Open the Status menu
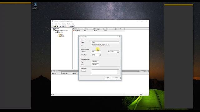The width and height of the screenshot is (200, 112). (x=64, y=24)
